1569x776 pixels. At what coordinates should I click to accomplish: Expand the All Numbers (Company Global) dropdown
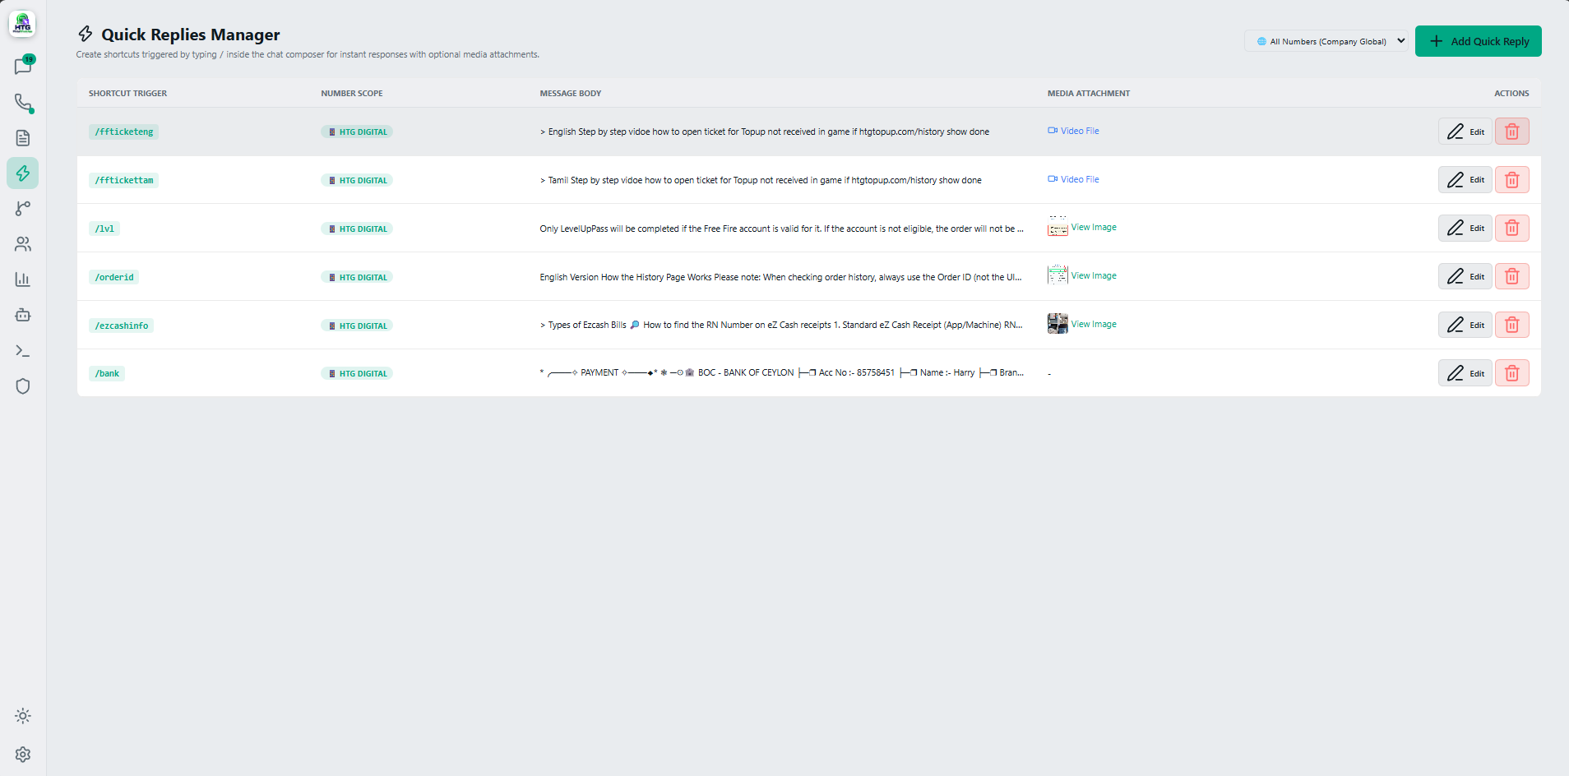(1328, 41)
